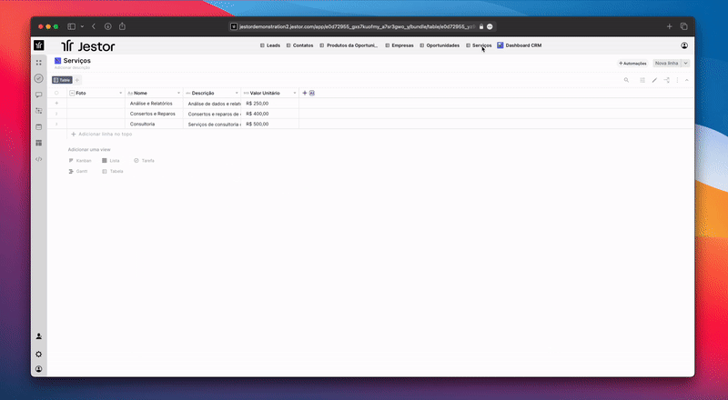Click Safari sidebar toggle icon

pos(72,26)
